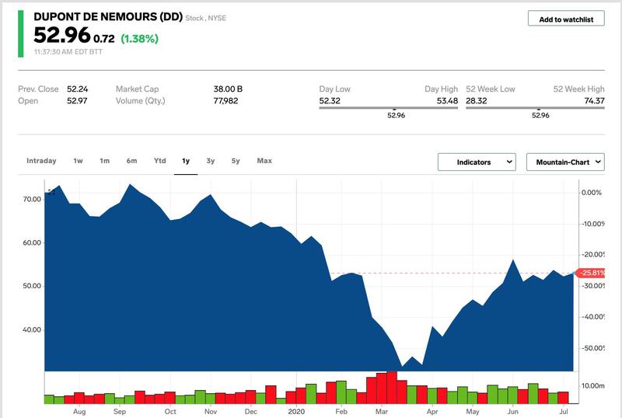Click the 52 Week High value 74.37

click(594, 101)
